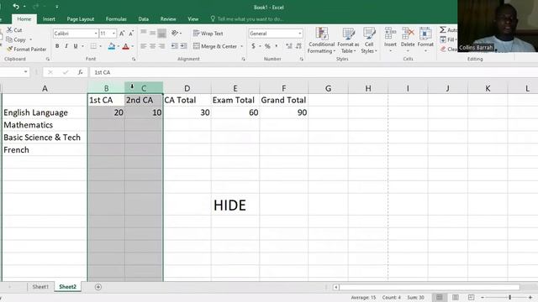
Task: Click the Increase Decimal icon
Action: point(289,46)
